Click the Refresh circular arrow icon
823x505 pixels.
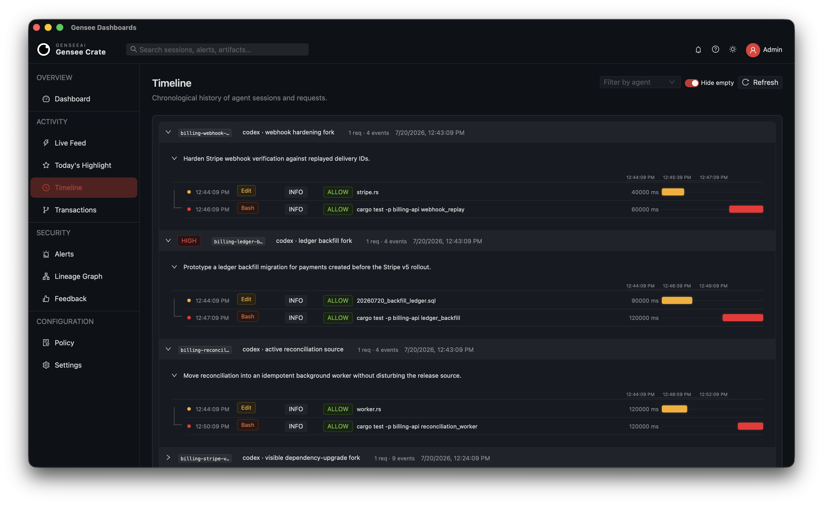pyautogui.click(x=745, y=82)
